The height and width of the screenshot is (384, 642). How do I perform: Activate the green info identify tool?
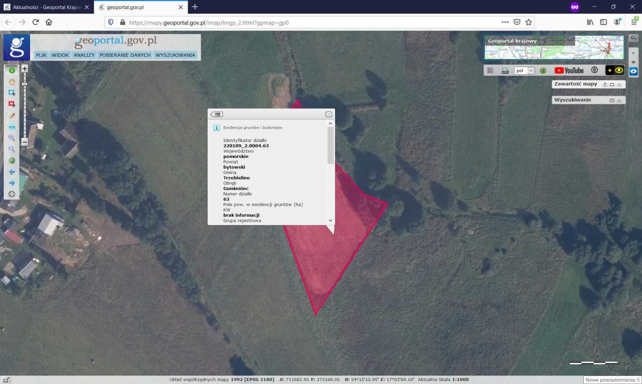point(12,71)
